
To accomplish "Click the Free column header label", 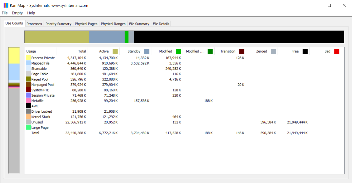I will pos(295,51).
